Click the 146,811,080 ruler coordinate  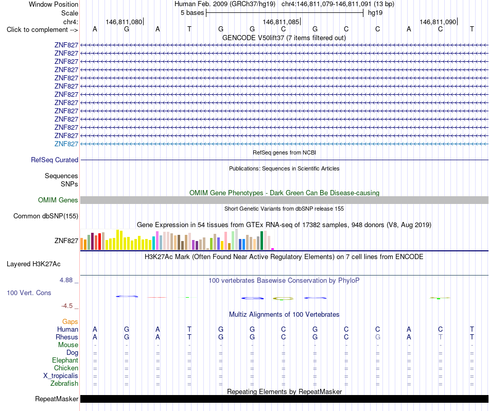124,22
